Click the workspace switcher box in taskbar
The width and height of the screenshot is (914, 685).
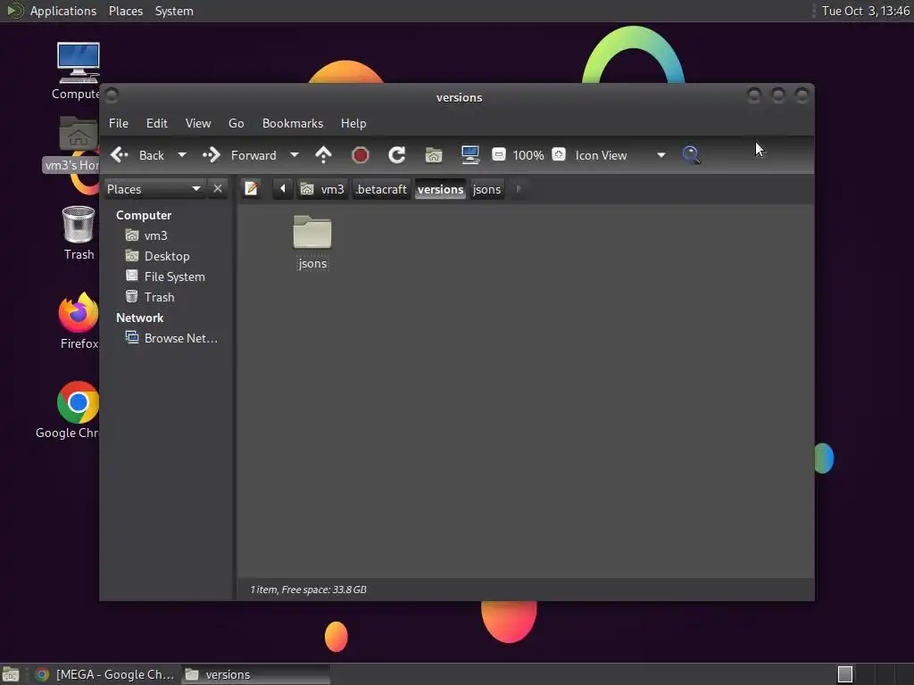(845, 674)
